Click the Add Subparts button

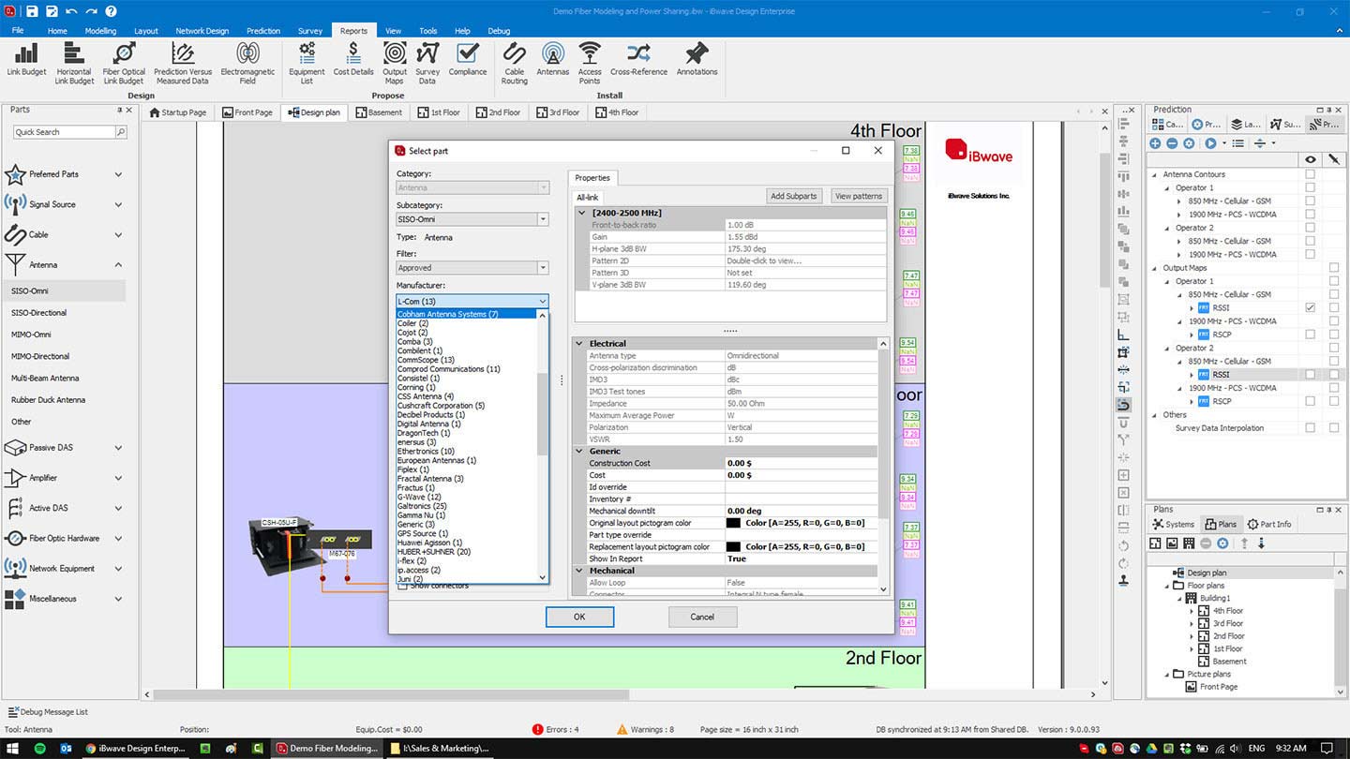(794, 196)
